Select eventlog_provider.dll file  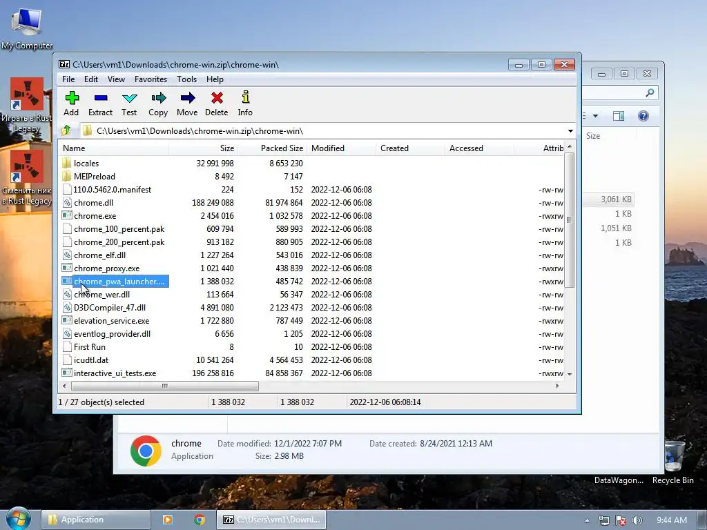[113, 334]
